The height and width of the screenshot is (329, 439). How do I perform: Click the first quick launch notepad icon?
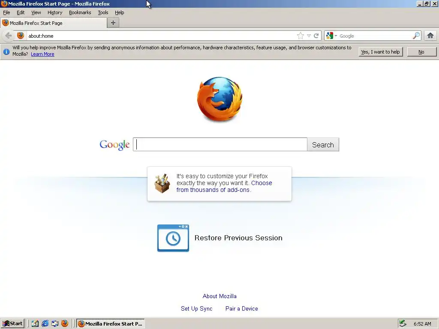pyautogui.click(x=35, y=323)
